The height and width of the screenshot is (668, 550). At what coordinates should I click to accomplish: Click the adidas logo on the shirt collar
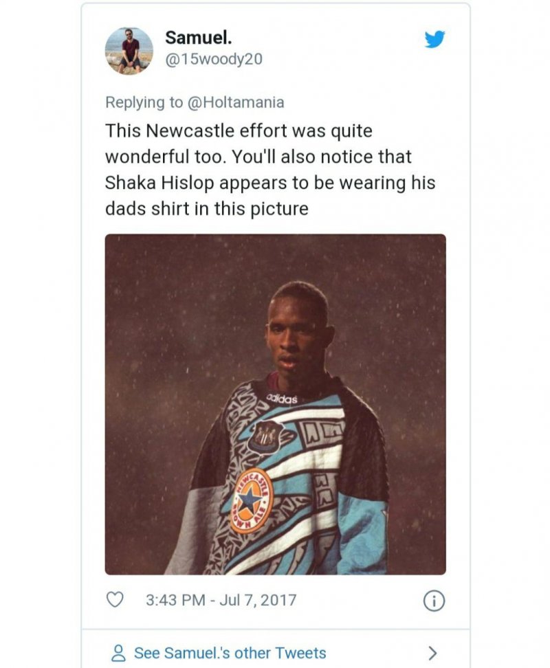click(281, 399)
